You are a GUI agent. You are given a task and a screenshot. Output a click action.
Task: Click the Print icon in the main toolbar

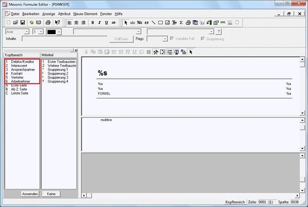[x=47, y=23]
